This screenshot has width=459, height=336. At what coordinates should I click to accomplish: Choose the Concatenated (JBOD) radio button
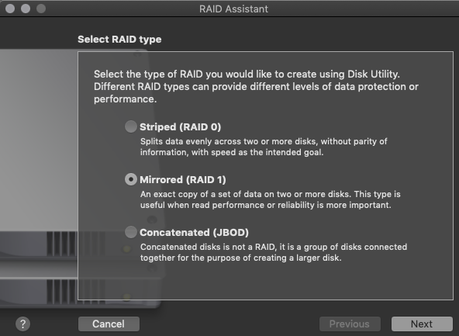coord(130,232)
